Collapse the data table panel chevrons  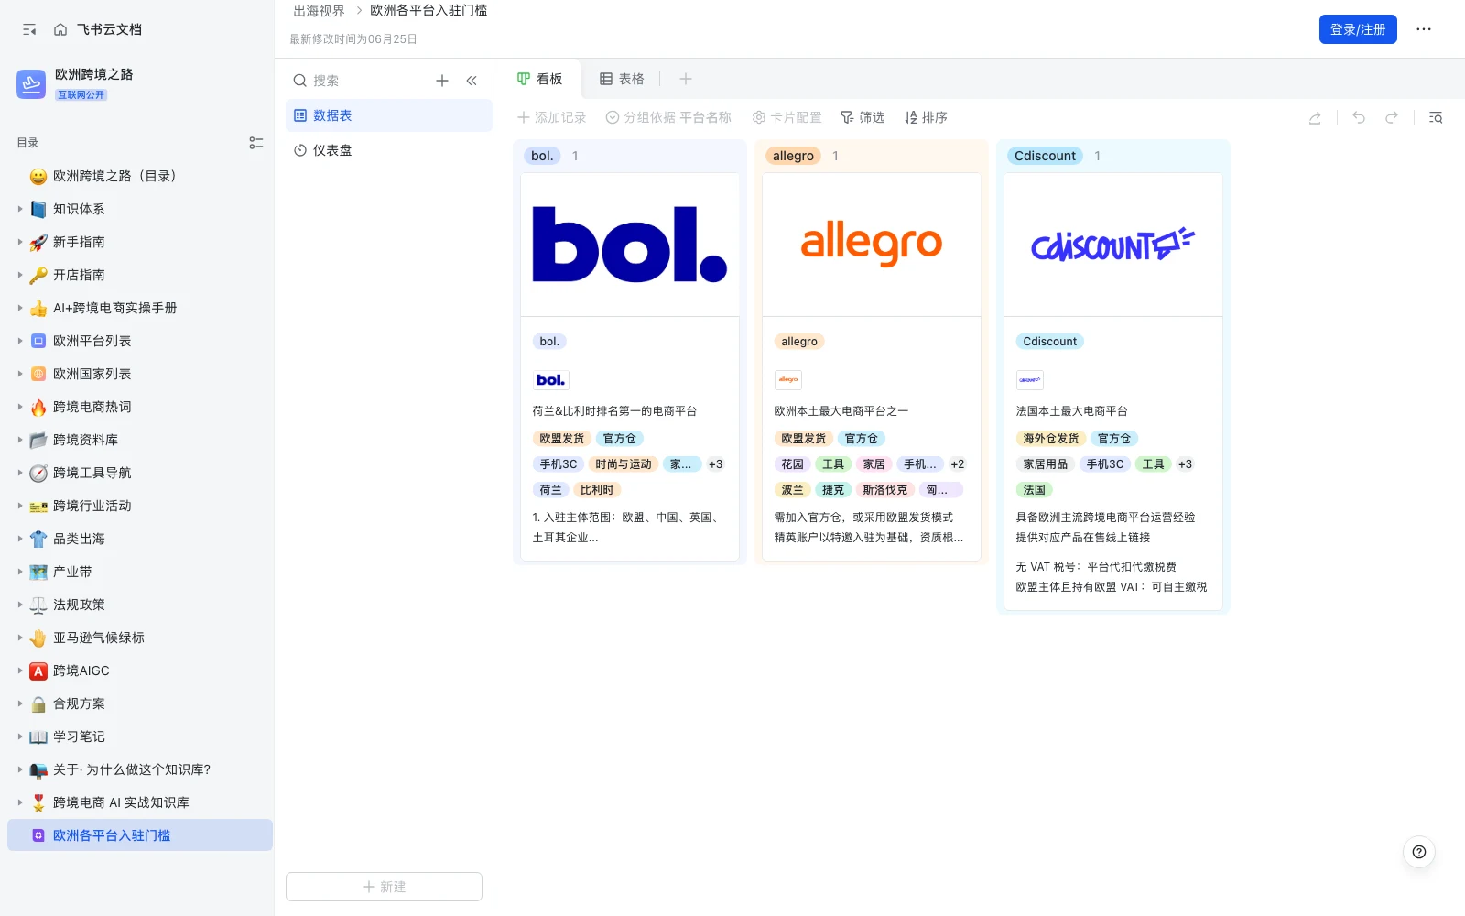click(x=472, y=81)
